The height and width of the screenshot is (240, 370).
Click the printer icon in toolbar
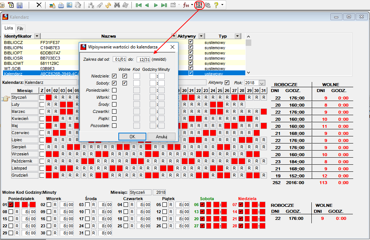point(61,5)
